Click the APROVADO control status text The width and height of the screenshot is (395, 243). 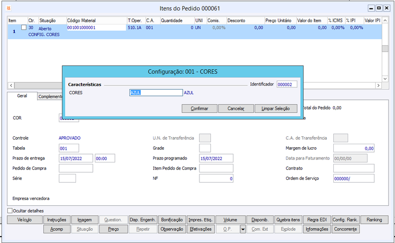click(x=70, y=138)
